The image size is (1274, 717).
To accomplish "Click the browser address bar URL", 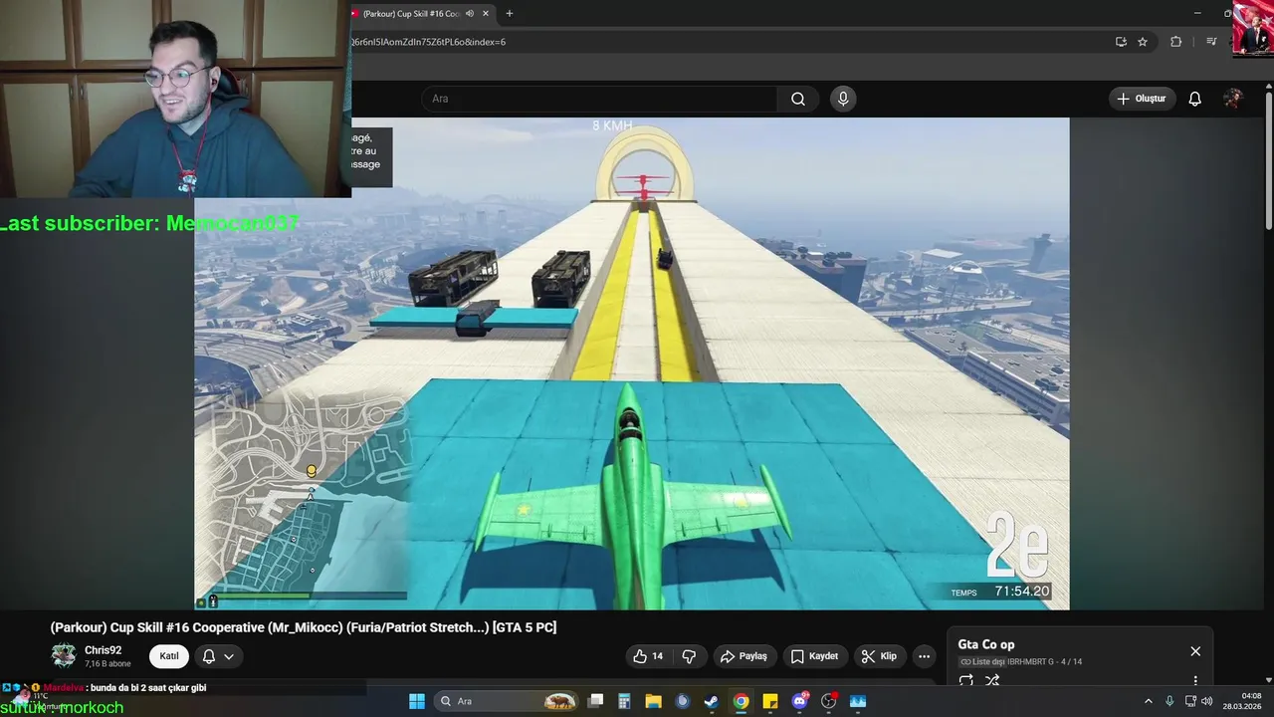I will point(428,42).
